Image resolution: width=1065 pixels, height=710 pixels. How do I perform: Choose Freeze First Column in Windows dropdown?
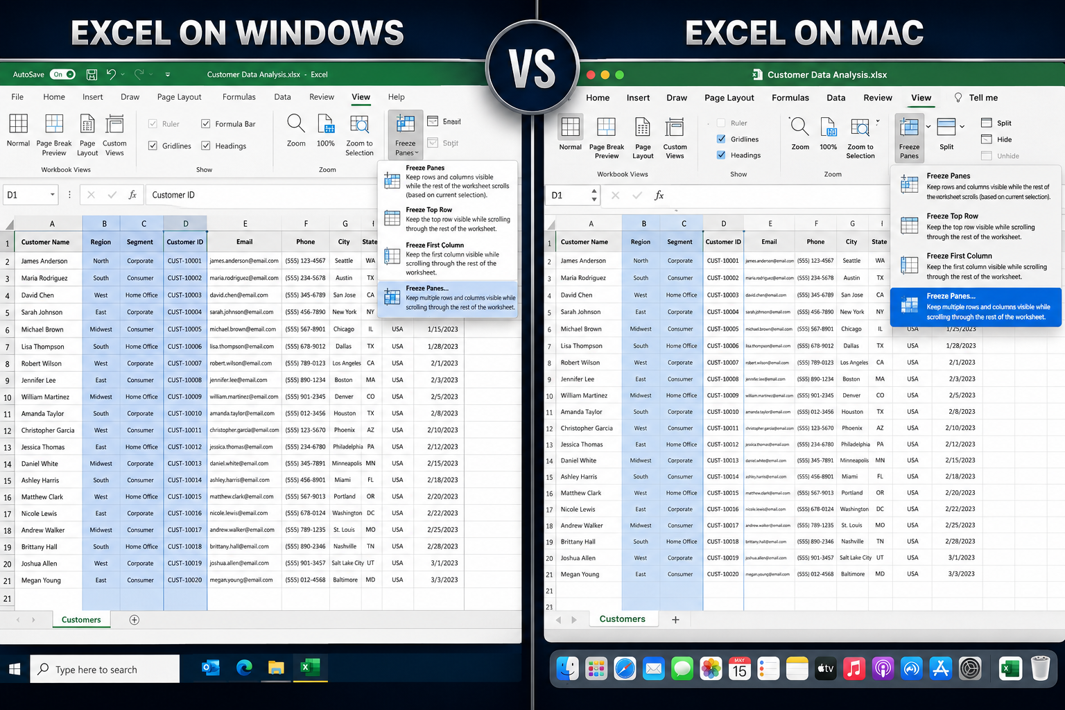coord(449,259)
